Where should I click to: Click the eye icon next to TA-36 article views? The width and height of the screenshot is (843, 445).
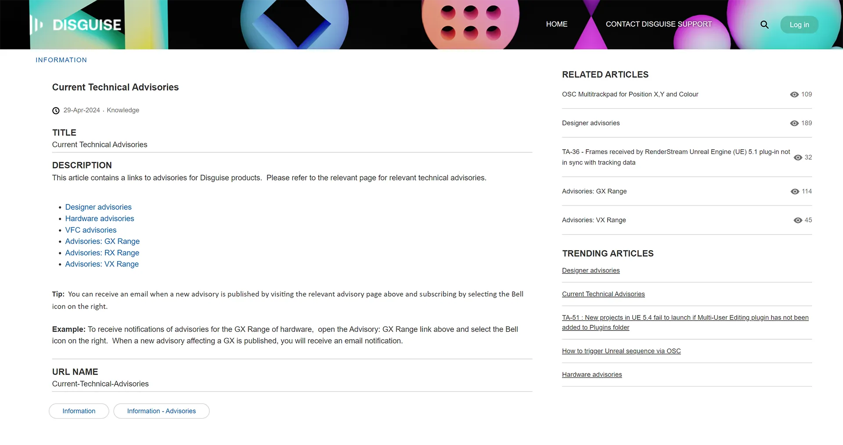[x=798, y=157]
